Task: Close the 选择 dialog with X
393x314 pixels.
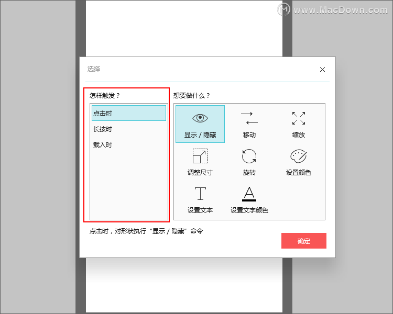Action: coord(322,70)
